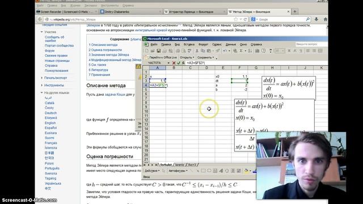Click the Underline Ч formatting icon
363x204 pixels.
click(x=301, y=51)
